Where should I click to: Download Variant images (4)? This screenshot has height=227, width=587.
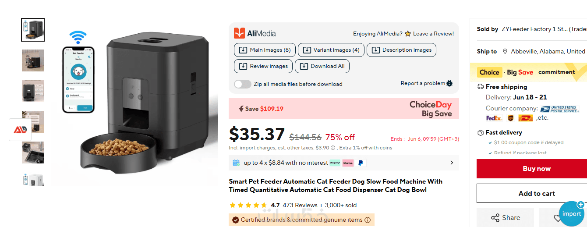331,50
